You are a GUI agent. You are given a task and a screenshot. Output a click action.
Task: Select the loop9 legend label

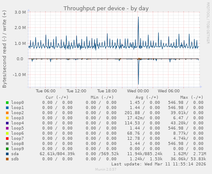tap(17, 149)
